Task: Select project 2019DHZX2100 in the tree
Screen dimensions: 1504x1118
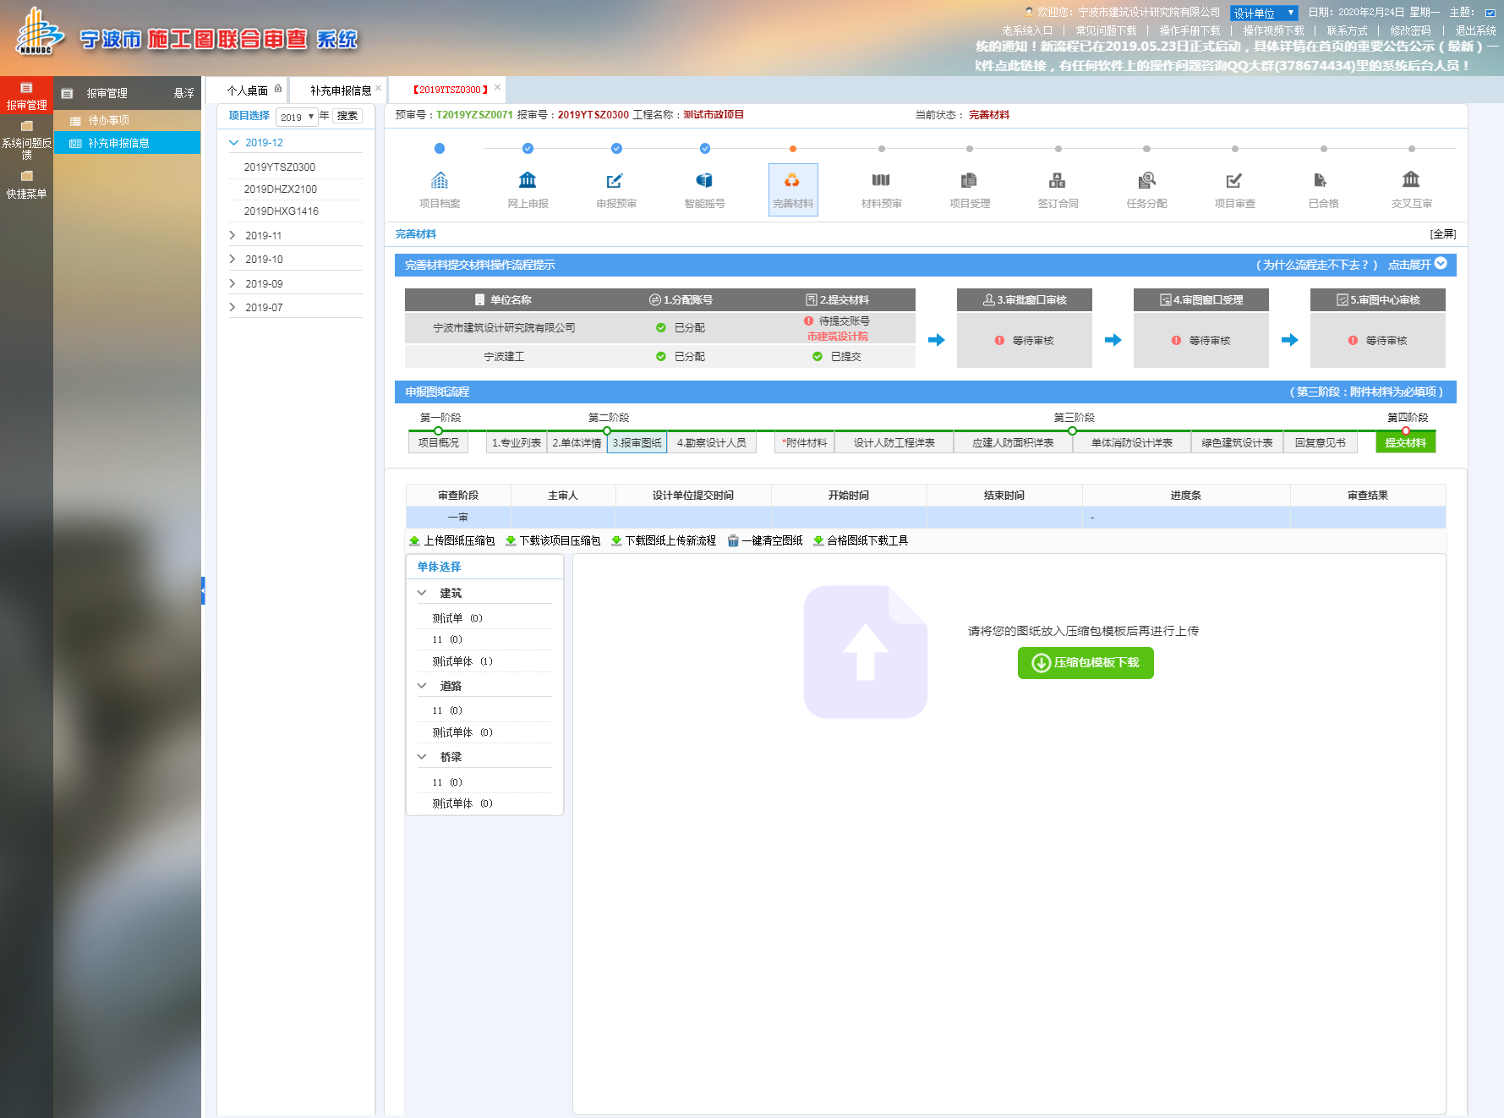Action: (281, 189)
